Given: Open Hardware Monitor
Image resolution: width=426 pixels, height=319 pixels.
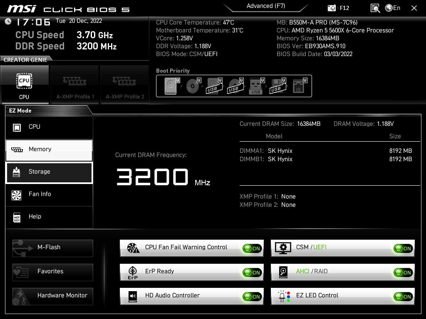Looking at the screenshot, I should (x=53, y=296).
